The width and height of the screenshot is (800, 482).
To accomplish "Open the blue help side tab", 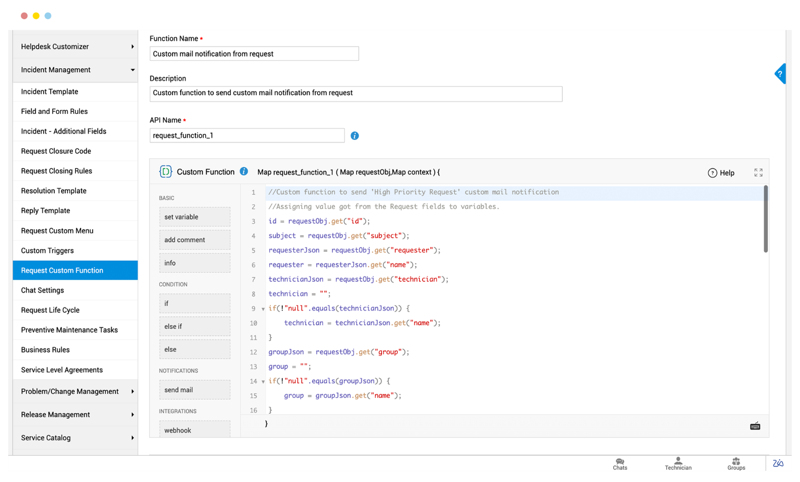I will 780,74.
